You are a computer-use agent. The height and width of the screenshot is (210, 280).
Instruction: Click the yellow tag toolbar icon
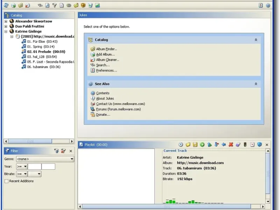[76, 5]
